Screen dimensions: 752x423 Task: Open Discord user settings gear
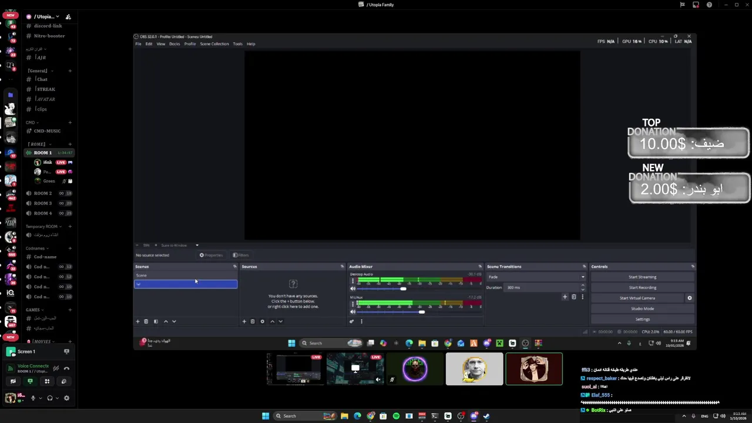[x=66, y=398]
